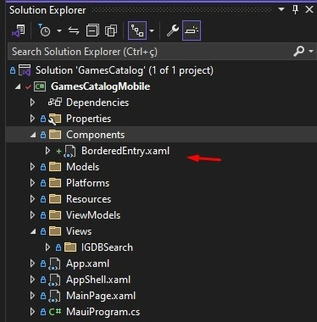The image size is (317, 322).
Task: Click MainPage.xaml file icon
Action: pyautogui.click(x=55, y=297)
